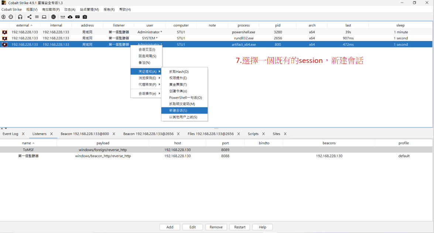
Task: Select 创建令牌(o) submenu item
Action: [184, 91]
